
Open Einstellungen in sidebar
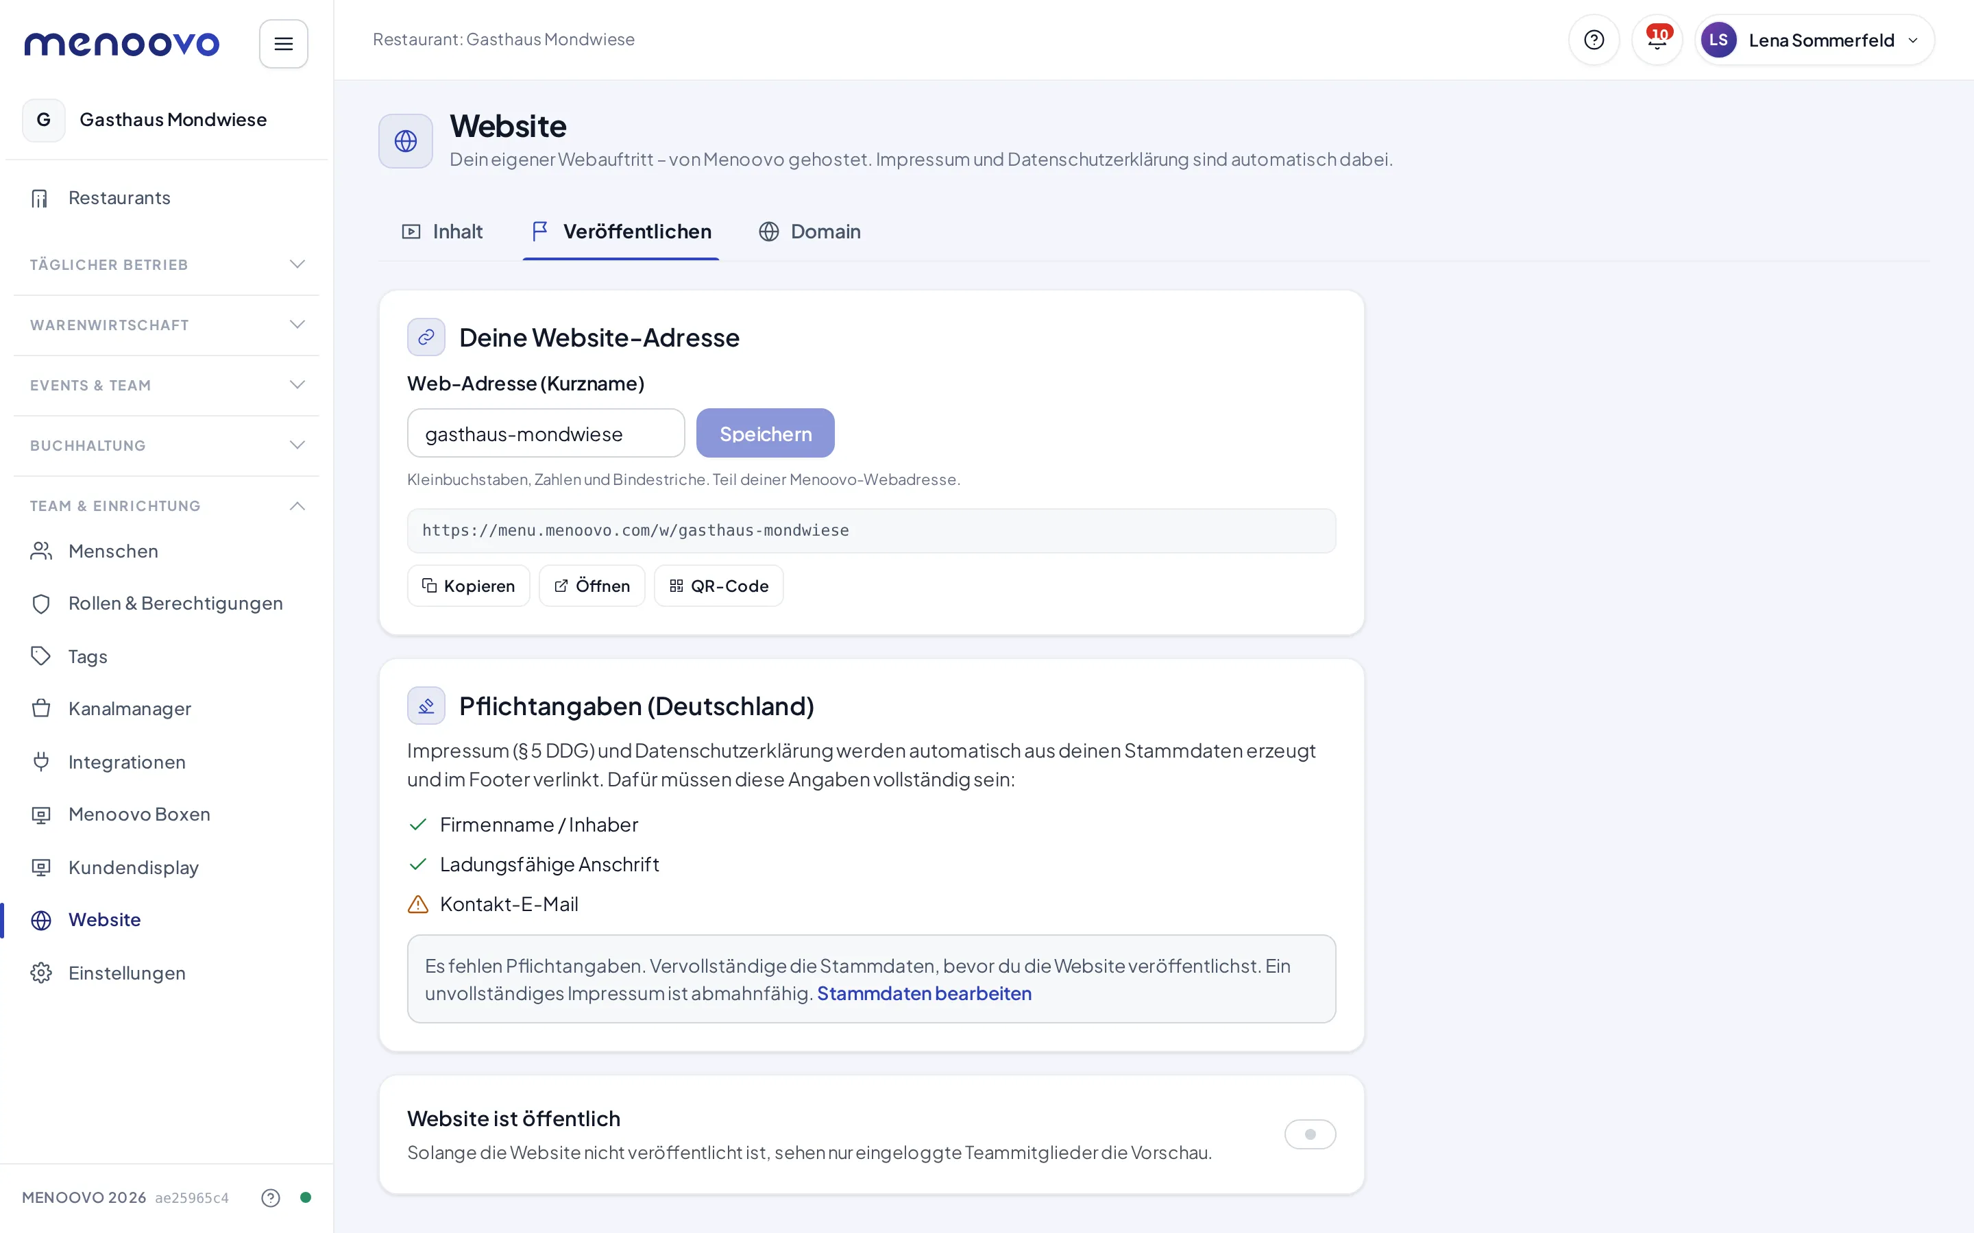point(167,973)
